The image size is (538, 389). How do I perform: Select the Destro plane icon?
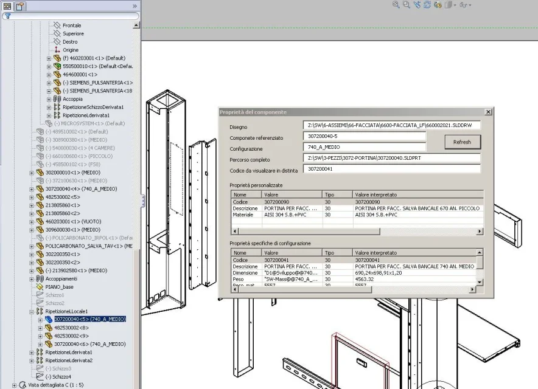pyautogui.click(x=57, y=42)
